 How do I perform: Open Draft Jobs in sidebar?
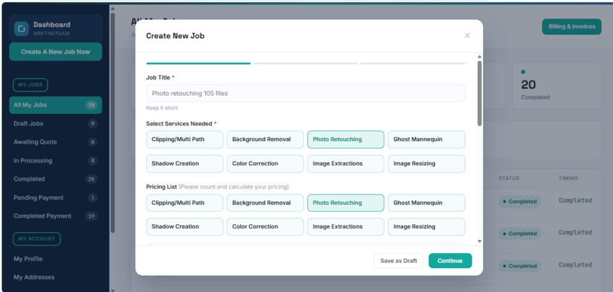[x=56, y=123]
